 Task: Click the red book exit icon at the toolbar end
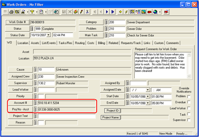tap(166, 12)
